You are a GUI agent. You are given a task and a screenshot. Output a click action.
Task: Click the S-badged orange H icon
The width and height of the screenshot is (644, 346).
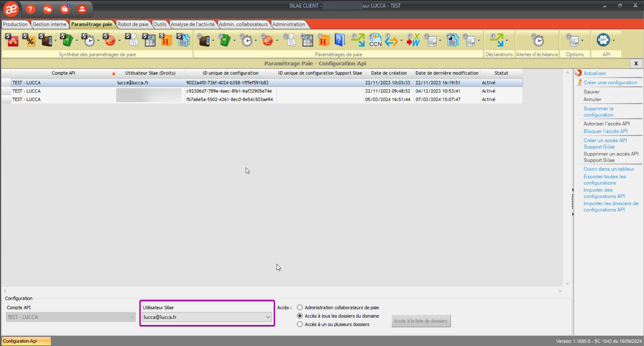[166, 40]
